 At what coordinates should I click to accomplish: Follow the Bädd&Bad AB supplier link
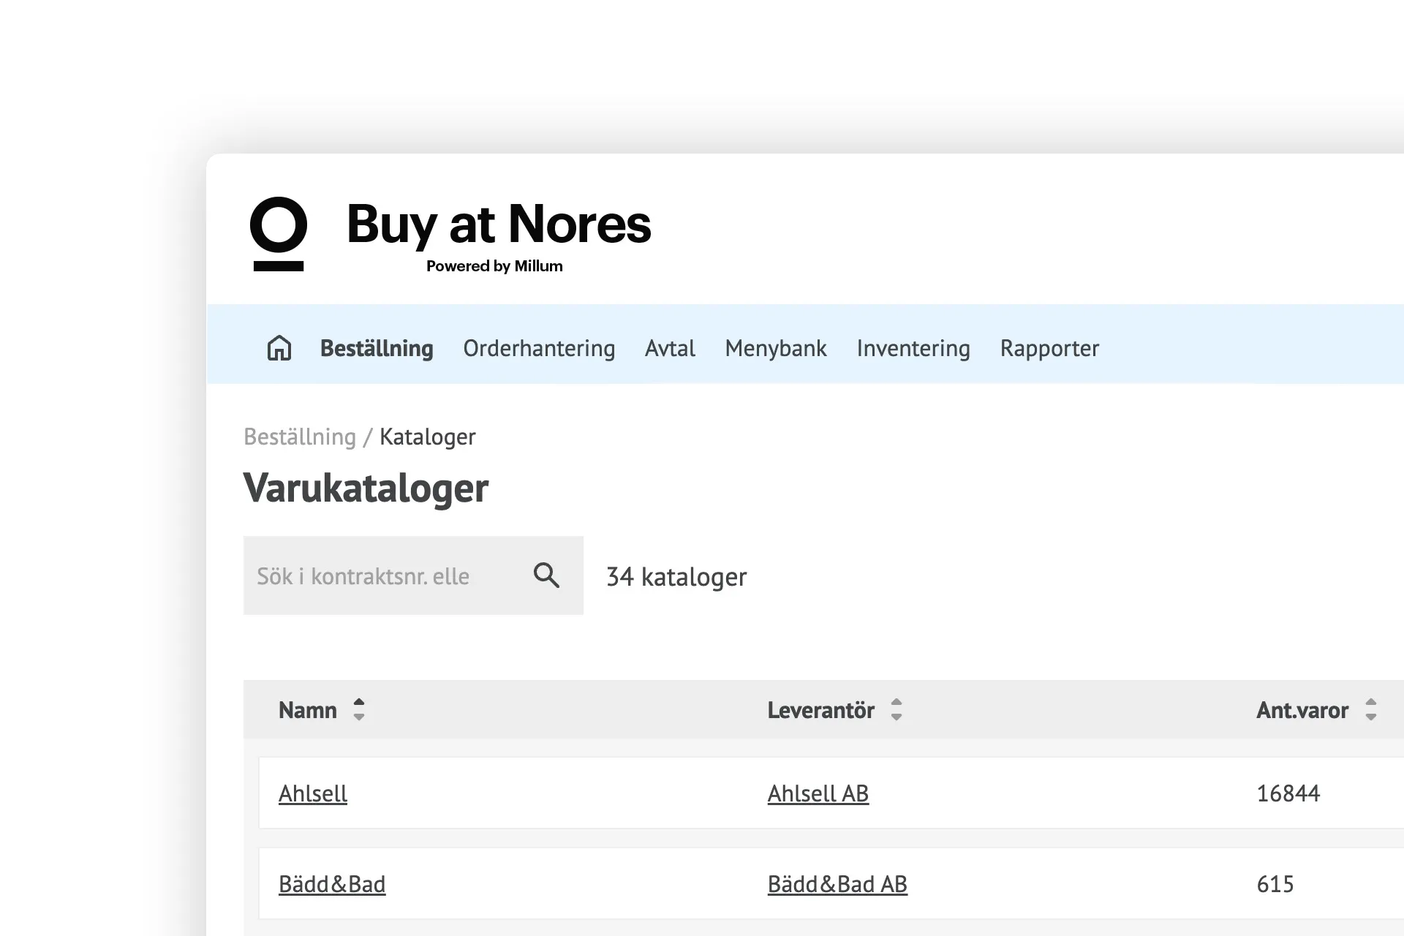tap(837, 884)
